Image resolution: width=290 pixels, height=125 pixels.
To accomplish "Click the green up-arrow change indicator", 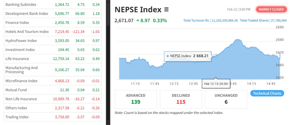I will click(x=138, y=20).
